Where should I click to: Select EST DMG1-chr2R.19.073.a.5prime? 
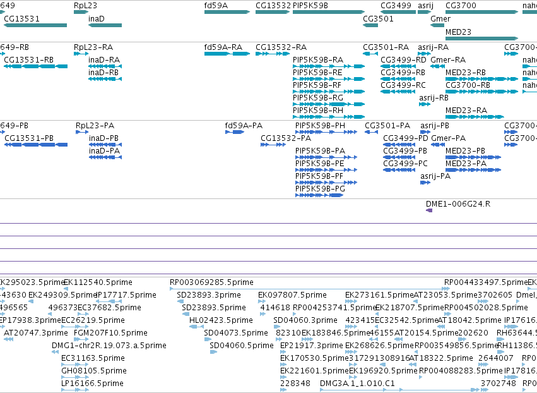click(x=55, y=352)
